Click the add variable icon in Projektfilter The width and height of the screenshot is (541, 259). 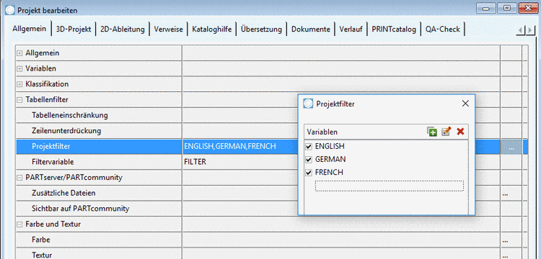(x=432, y=132)
